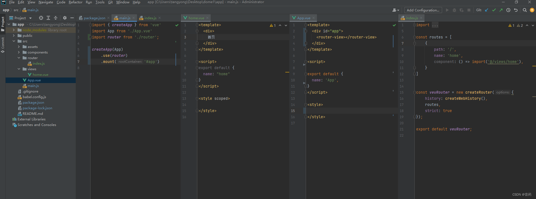The height and width of the screenshot is (199, 536).
Task: Select .gitignore in project tree
Action: [x=30, y=91]
